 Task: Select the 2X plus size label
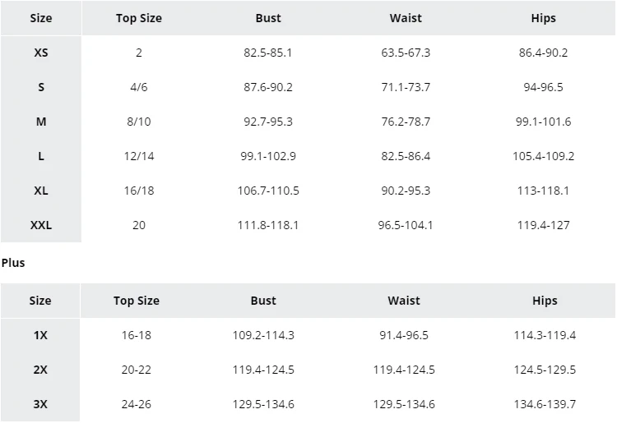point(40,370)
